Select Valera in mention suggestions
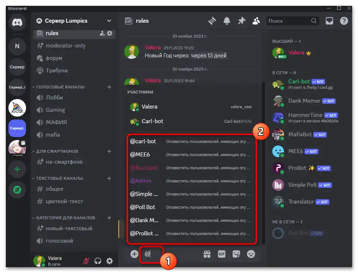Image resolution: width=358 pixels, height=273 pixels. coord(191,107)
